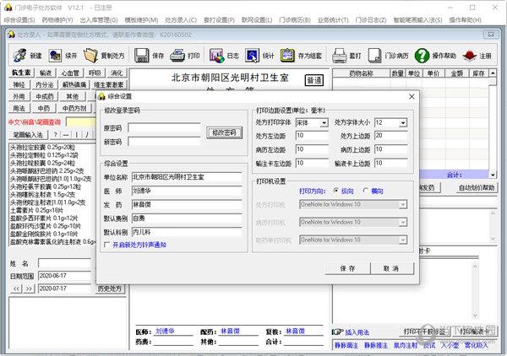
Task: Open the 门诊病历 toolbar icon
Action: pyautogui.click(x=374, y=56)
